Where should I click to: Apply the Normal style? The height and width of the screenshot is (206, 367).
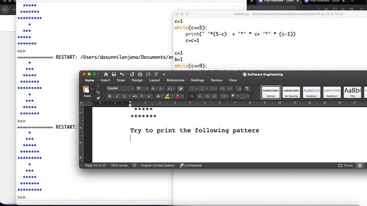(x=271, y=92)
